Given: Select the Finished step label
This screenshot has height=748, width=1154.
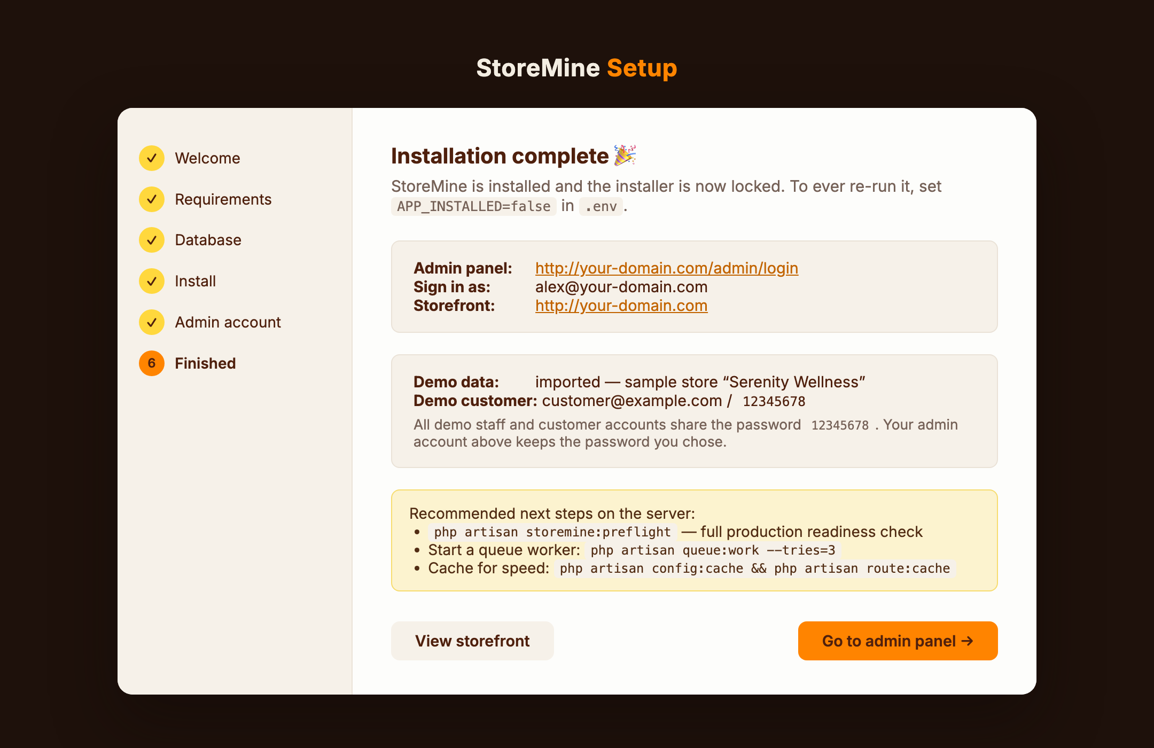Looking at the screenshot, I should [x=205, y=363].
